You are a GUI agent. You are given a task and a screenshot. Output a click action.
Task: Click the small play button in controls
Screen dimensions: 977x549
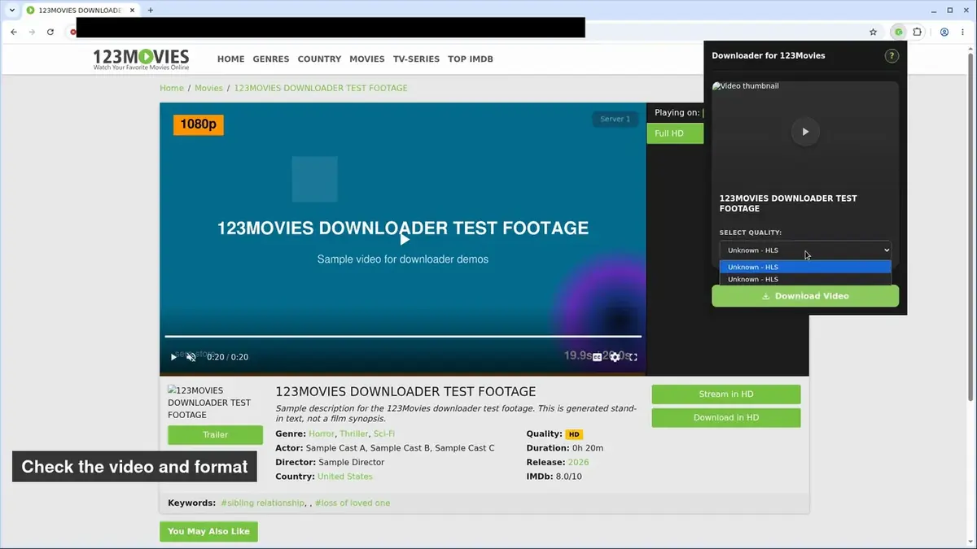(173, 357)
